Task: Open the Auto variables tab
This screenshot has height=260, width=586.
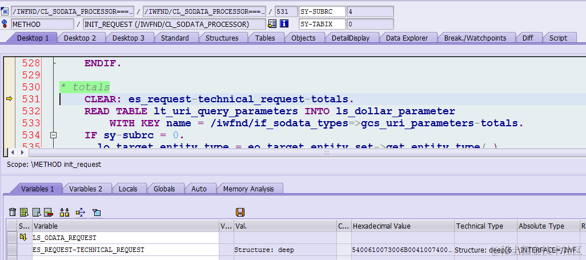Action: click(x=199, y=189)
